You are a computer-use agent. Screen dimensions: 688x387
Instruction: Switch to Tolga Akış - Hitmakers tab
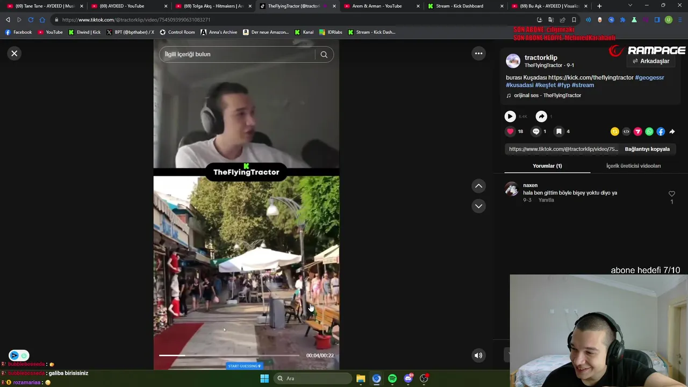(213, 6)
